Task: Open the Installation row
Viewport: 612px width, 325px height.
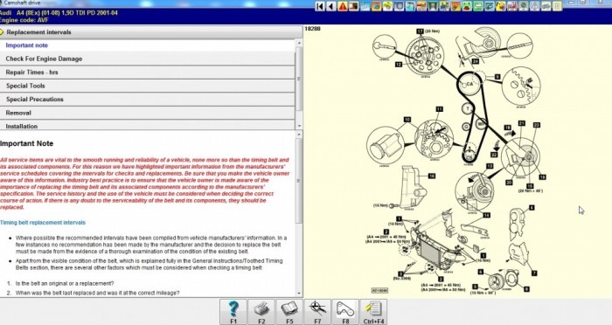Action: coord(148,126)
